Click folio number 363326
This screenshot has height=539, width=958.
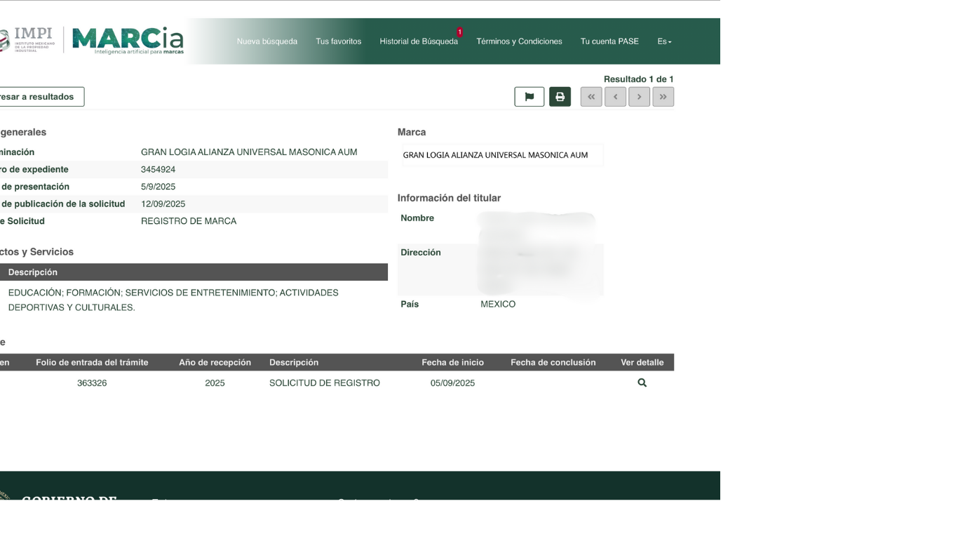(92, 382)
